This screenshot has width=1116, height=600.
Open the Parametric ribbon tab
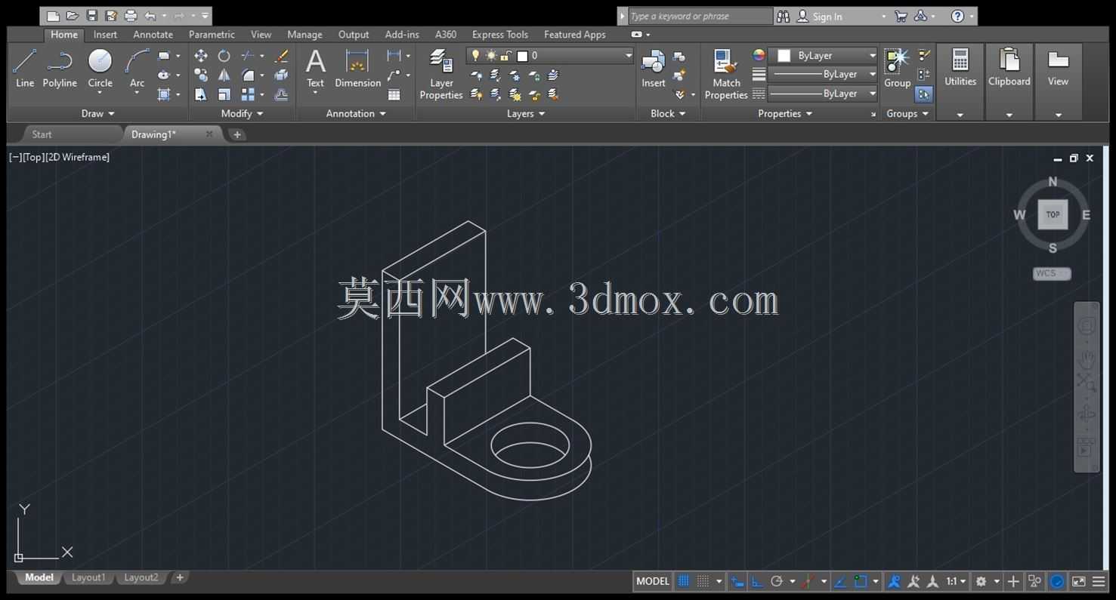pyautogui.click(x=212, y=34)
